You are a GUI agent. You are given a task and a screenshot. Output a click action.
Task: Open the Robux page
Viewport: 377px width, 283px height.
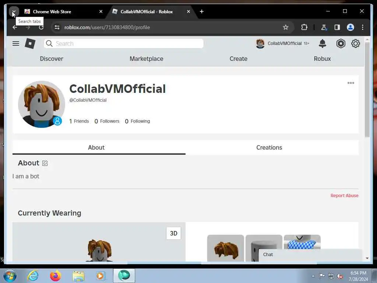tap(322, 59)
